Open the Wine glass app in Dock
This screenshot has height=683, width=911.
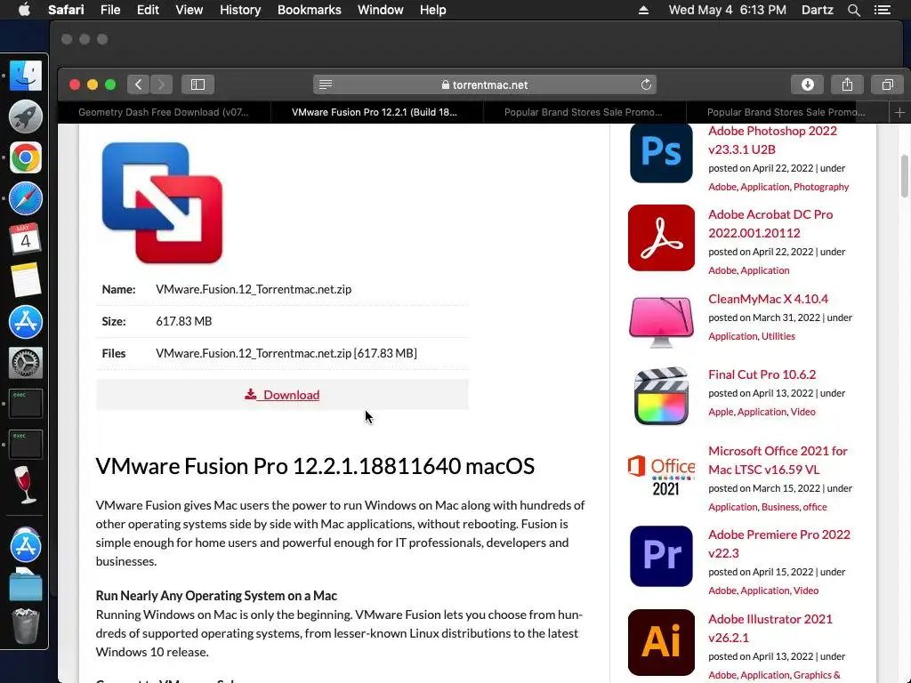pyautogui.click(x=26, y=485)
